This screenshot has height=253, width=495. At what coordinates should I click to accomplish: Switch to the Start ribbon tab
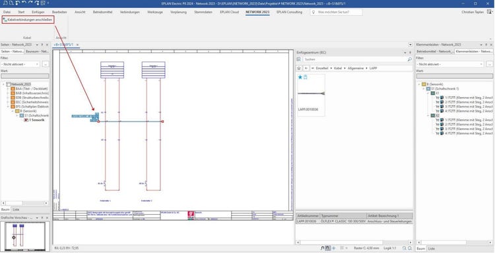(21, 12)
